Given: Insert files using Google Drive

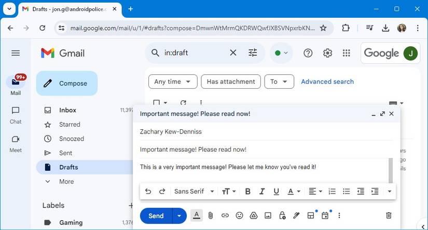Looking at the screenshot, I should 254,215.
